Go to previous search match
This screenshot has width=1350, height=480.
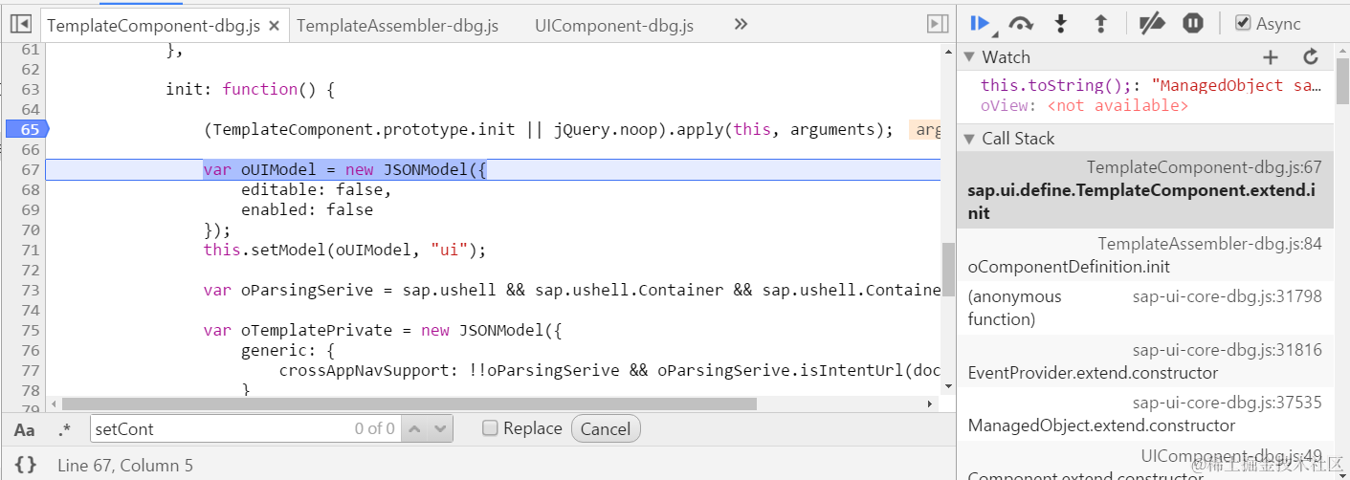click(x=415, y=429)
